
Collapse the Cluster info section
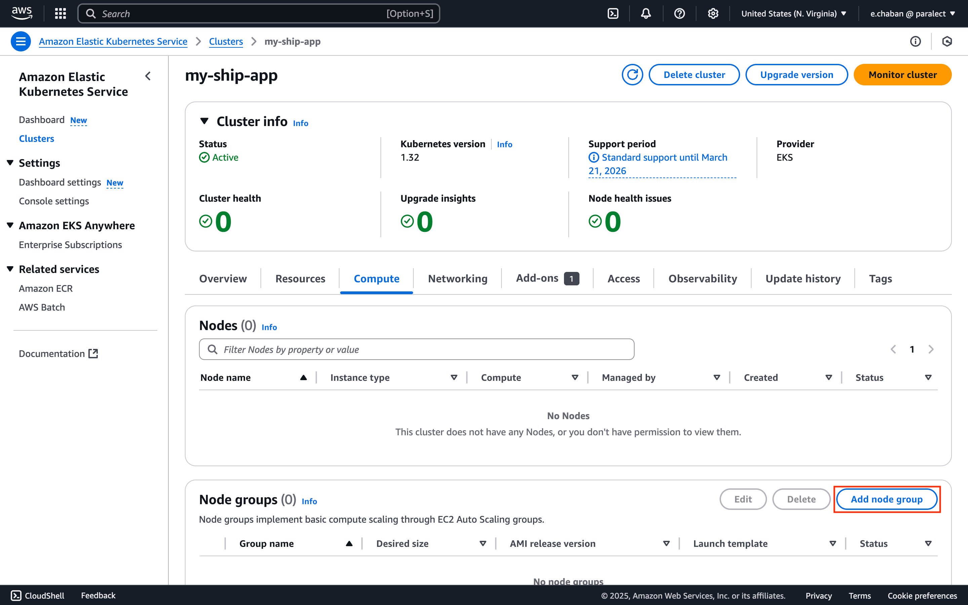[204, 121]
